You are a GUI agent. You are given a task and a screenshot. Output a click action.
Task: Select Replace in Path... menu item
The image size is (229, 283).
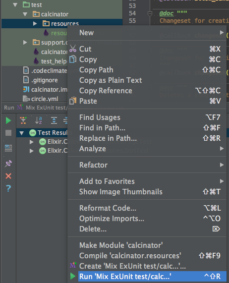147,138
